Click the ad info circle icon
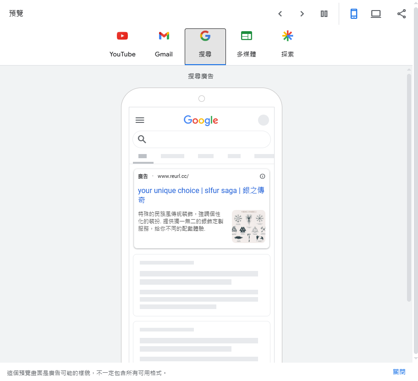Viewport: 418px width, 381px height. point(262,176)
